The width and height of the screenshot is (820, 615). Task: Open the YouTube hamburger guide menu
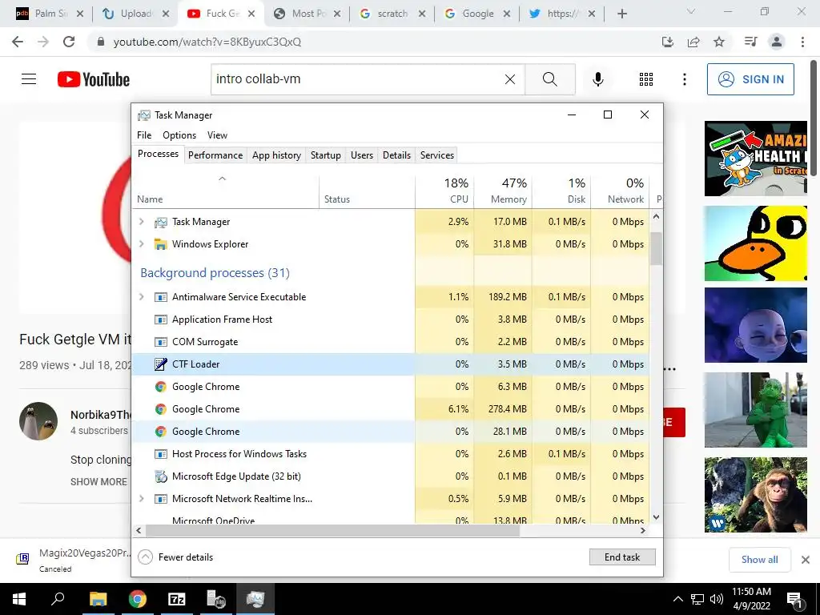(x=29, y=79)
